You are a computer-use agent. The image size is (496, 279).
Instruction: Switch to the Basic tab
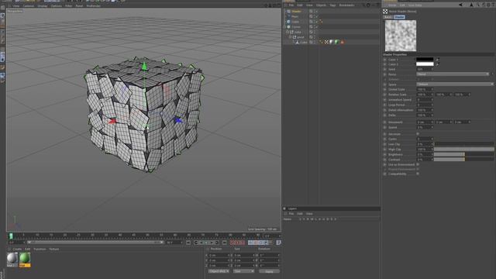point(387,17)
